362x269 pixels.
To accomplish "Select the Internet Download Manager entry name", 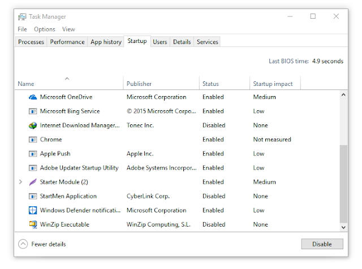I will click(x=80, y=125).
